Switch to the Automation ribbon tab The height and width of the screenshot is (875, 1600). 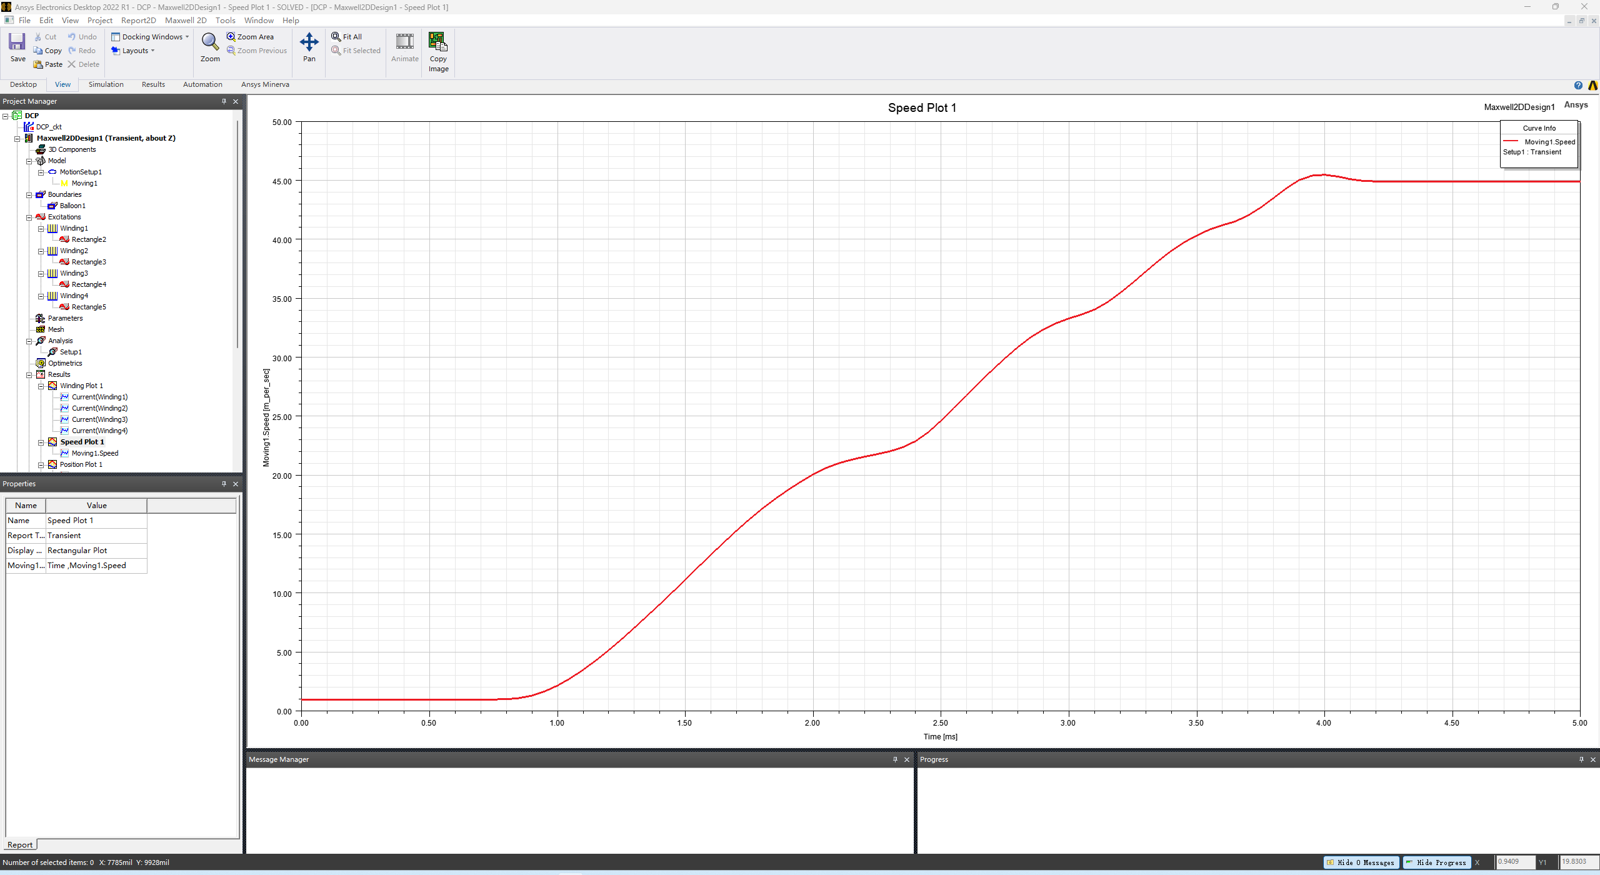pos(202,84)
